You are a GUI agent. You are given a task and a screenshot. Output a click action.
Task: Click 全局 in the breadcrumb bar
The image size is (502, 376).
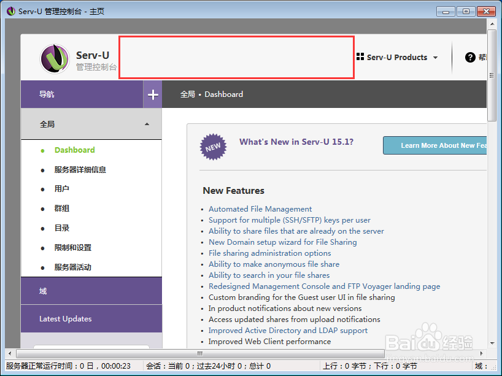click(188, 94)
